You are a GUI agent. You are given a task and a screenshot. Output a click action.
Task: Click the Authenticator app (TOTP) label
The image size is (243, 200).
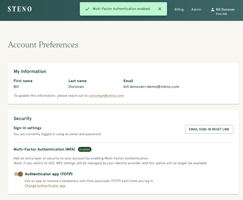(49, 174)
